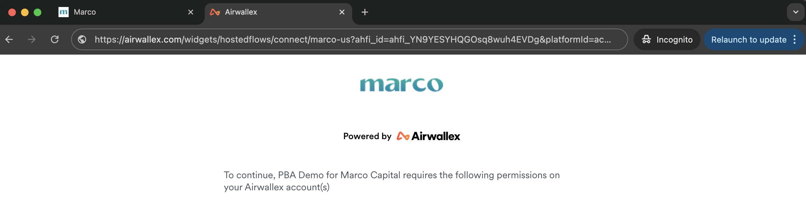Screen dimensions: 806x209
Task: Click the Marco tab favicon
Action: pos(64,12)
